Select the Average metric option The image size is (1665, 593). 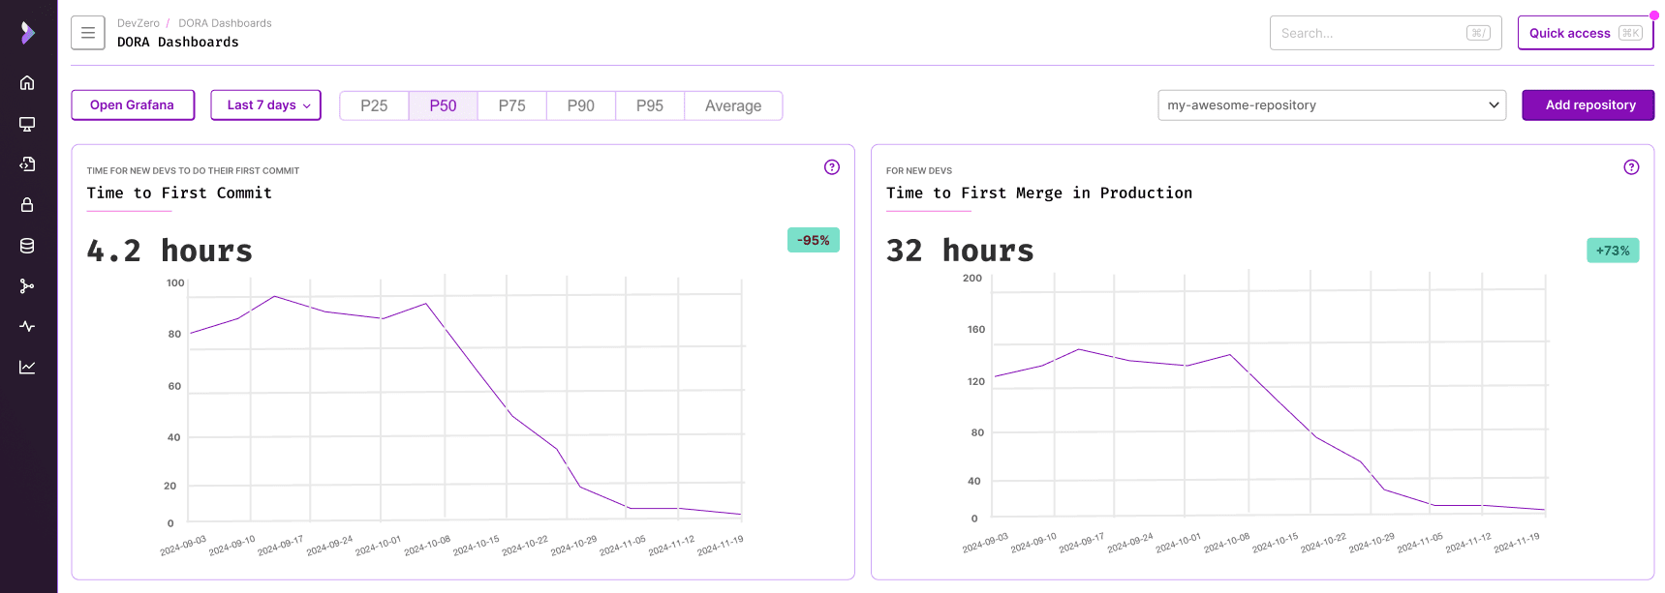[x=732, y=105]
